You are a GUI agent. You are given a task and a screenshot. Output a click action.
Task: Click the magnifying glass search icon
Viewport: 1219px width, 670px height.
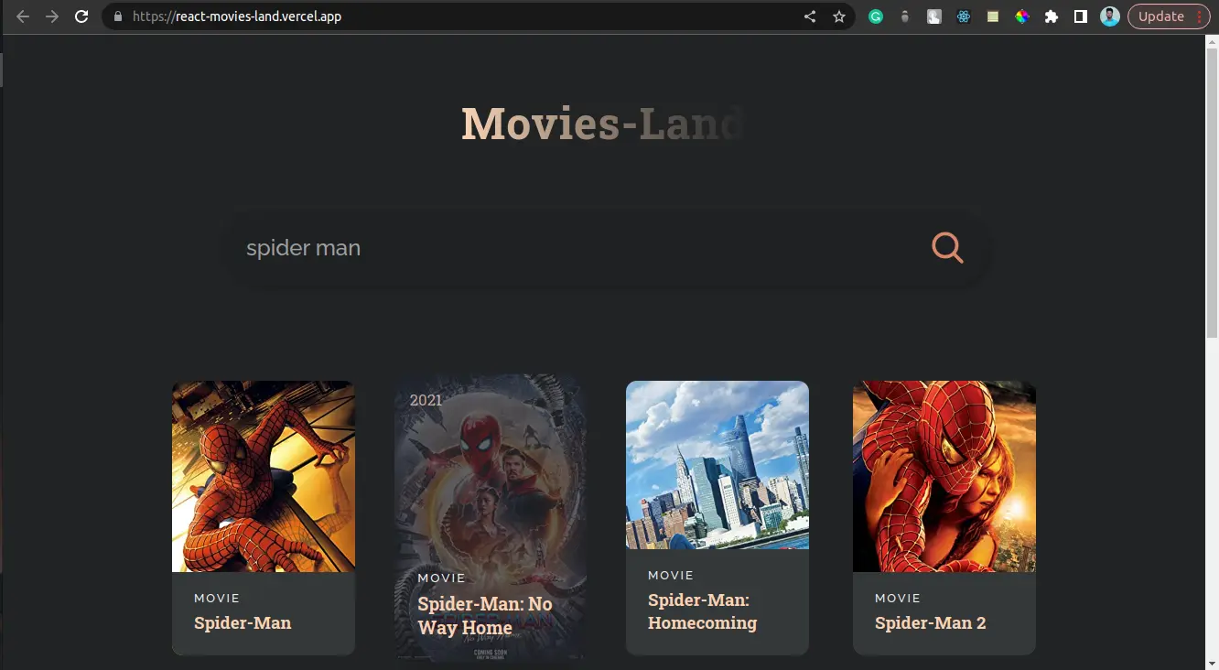(x=947, y=247)
